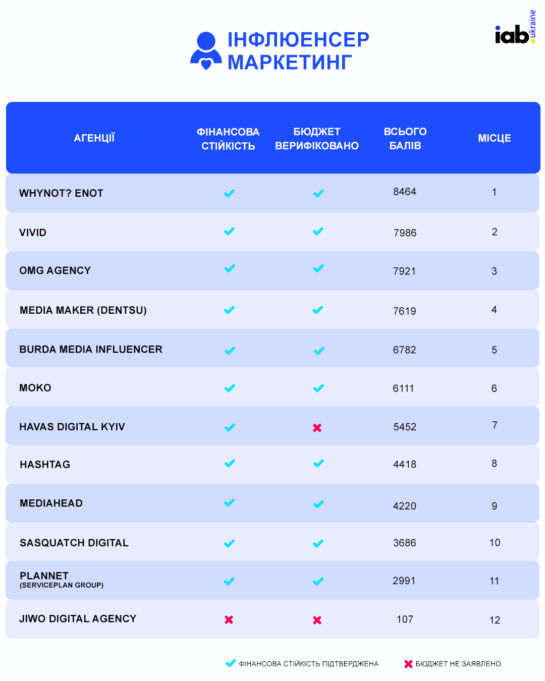Click the МІСЦЕ column header
Image resolution: width=545 pixels, height=681 pixels.
pos(495,138)
